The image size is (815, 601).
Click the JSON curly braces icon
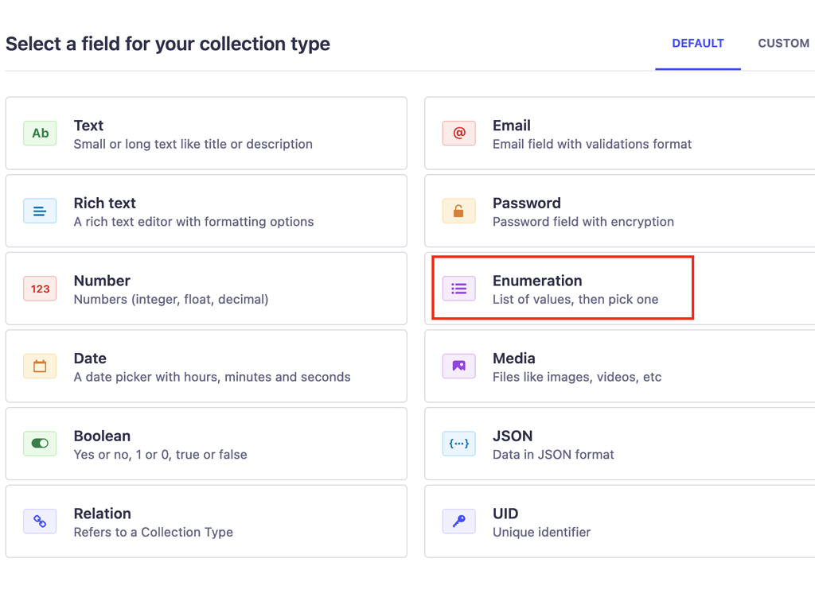point(459,444)
